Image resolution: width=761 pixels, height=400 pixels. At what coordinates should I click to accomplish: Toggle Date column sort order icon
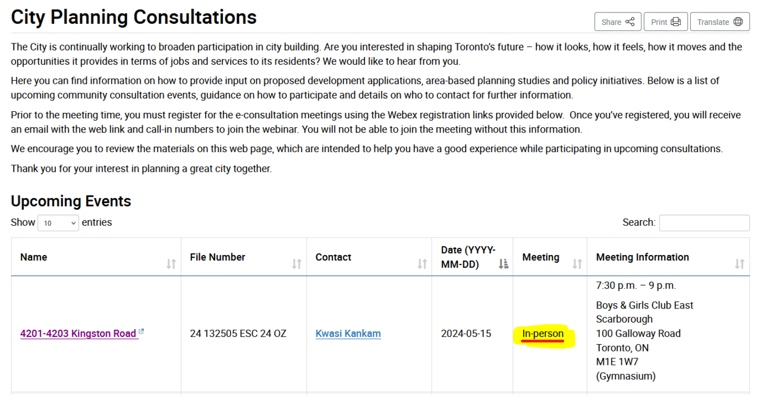(503, 264)
